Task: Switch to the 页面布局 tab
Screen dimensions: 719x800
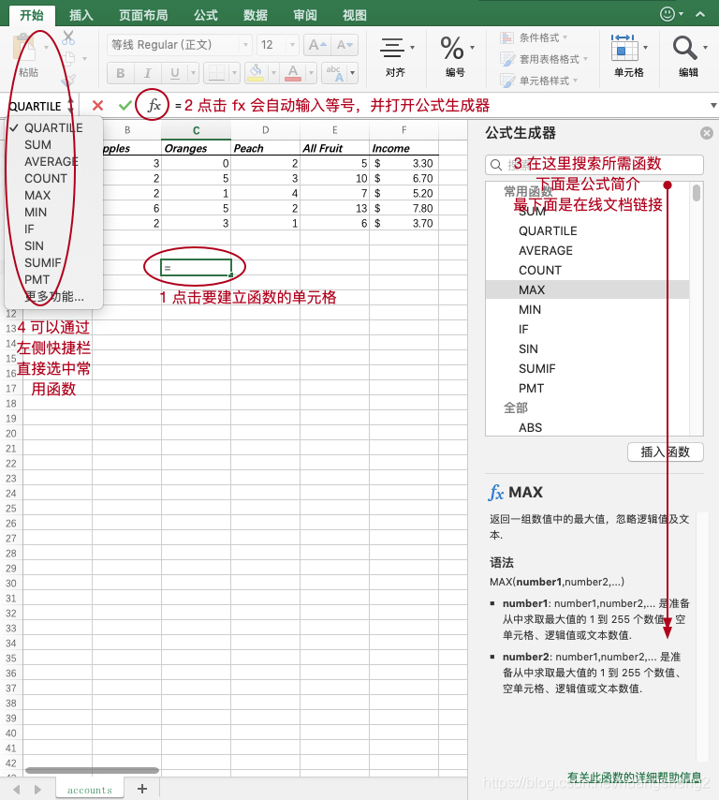Action: point(143,15)
